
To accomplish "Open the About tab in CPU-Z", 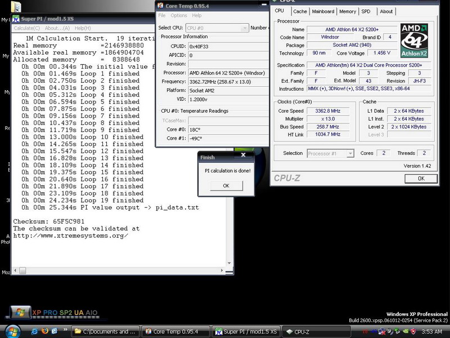I will pos(386,11).
